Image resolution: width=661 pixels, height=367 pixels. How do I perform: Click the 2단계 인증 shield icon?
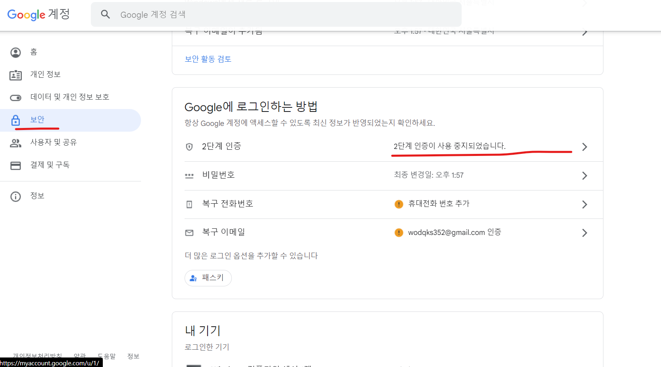tap(189, 147)
